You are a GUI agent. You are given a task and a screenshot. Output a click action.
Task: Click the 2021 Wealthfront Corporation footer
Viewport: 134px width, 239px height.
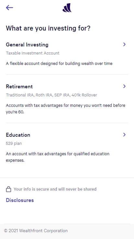[x=36, y=231]
